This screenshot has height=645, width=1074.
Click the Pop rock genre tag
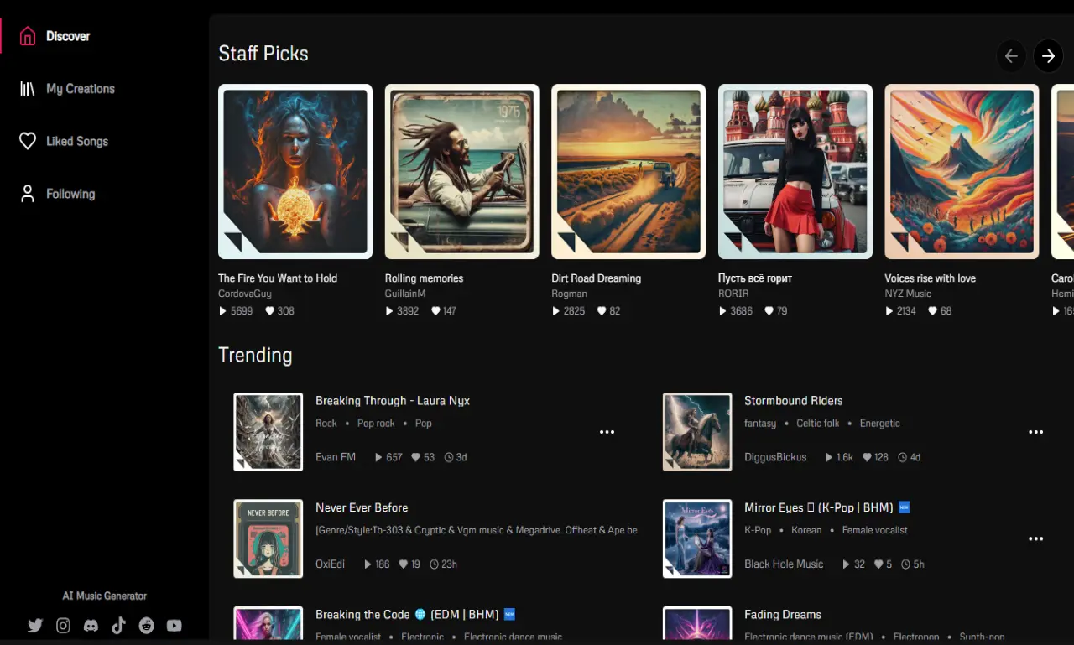(x=376, y=424)
